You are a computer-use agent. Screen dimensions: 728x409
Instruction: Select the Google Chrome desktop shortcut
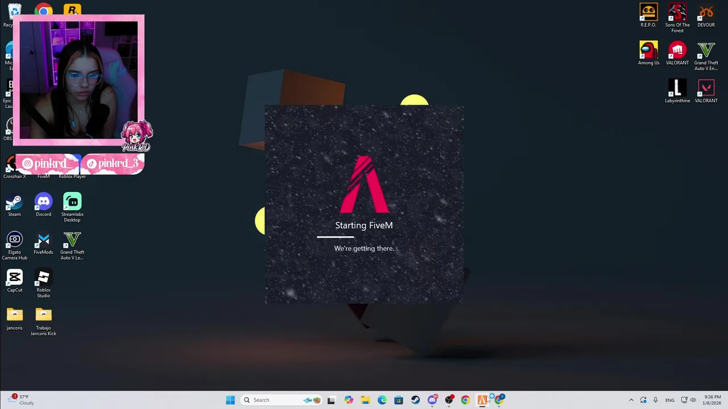pos(43,10)
